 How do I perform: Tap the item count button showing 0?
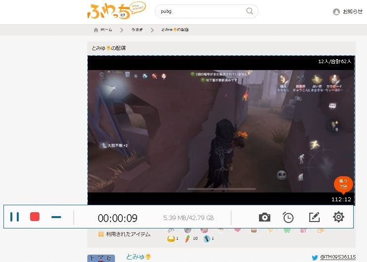click(x=333, y=125)
